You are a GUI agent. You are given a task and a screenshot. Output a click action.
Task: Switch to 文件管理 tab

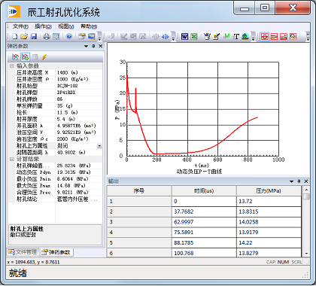coord(23,252)
